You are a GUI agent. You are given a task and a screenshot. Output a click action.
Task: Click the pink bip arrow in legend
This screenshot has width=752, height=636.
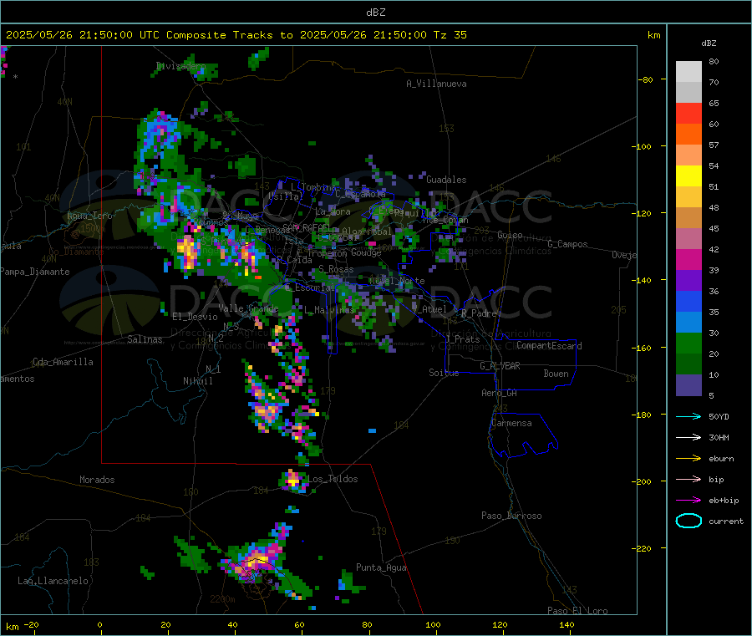[x=688, y=479]
